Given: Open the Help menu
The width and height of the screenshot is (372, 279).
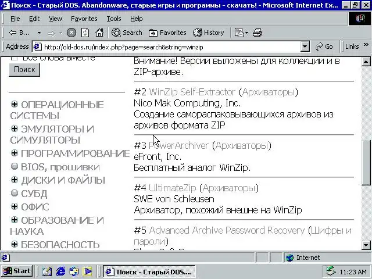Looking at the screenshot, I should pyautogui.click(x=137, y=19).
